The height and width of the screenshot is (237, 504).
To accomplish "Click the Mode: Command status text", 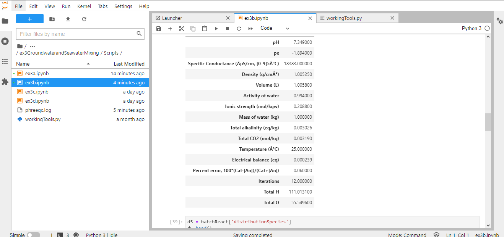I will coord(407,235).
